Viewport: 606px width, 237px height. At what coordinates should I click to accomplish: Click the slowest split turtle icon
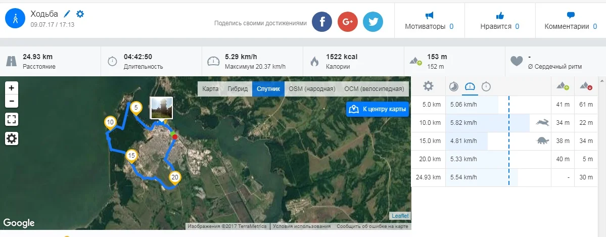[x=543, y=141]
